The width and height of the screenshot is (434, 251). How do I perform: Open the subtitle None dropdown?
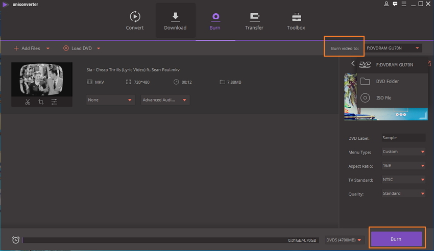pyautogui.click(x=110, y=100)
